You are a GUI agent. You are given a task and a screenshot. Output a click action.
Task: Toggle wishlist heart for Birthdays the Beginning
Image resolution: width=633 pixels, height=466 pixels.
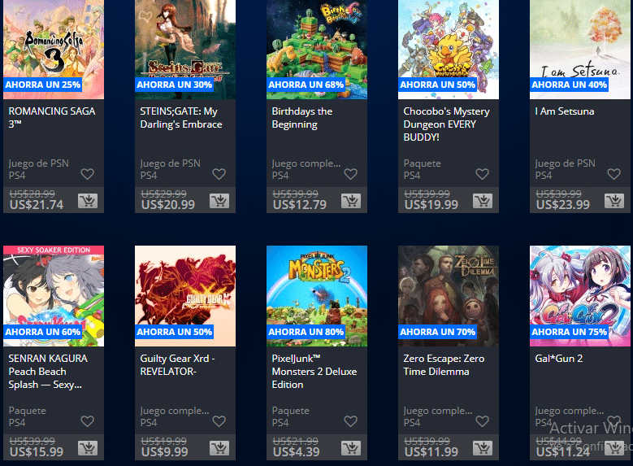pos(350,174)
